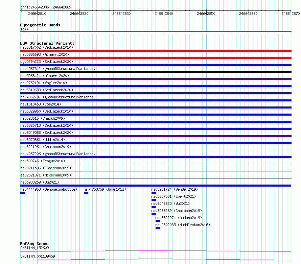Click small blue block under nsv3951724
This screenshot has width=301, height=264.
click(154, 193)
